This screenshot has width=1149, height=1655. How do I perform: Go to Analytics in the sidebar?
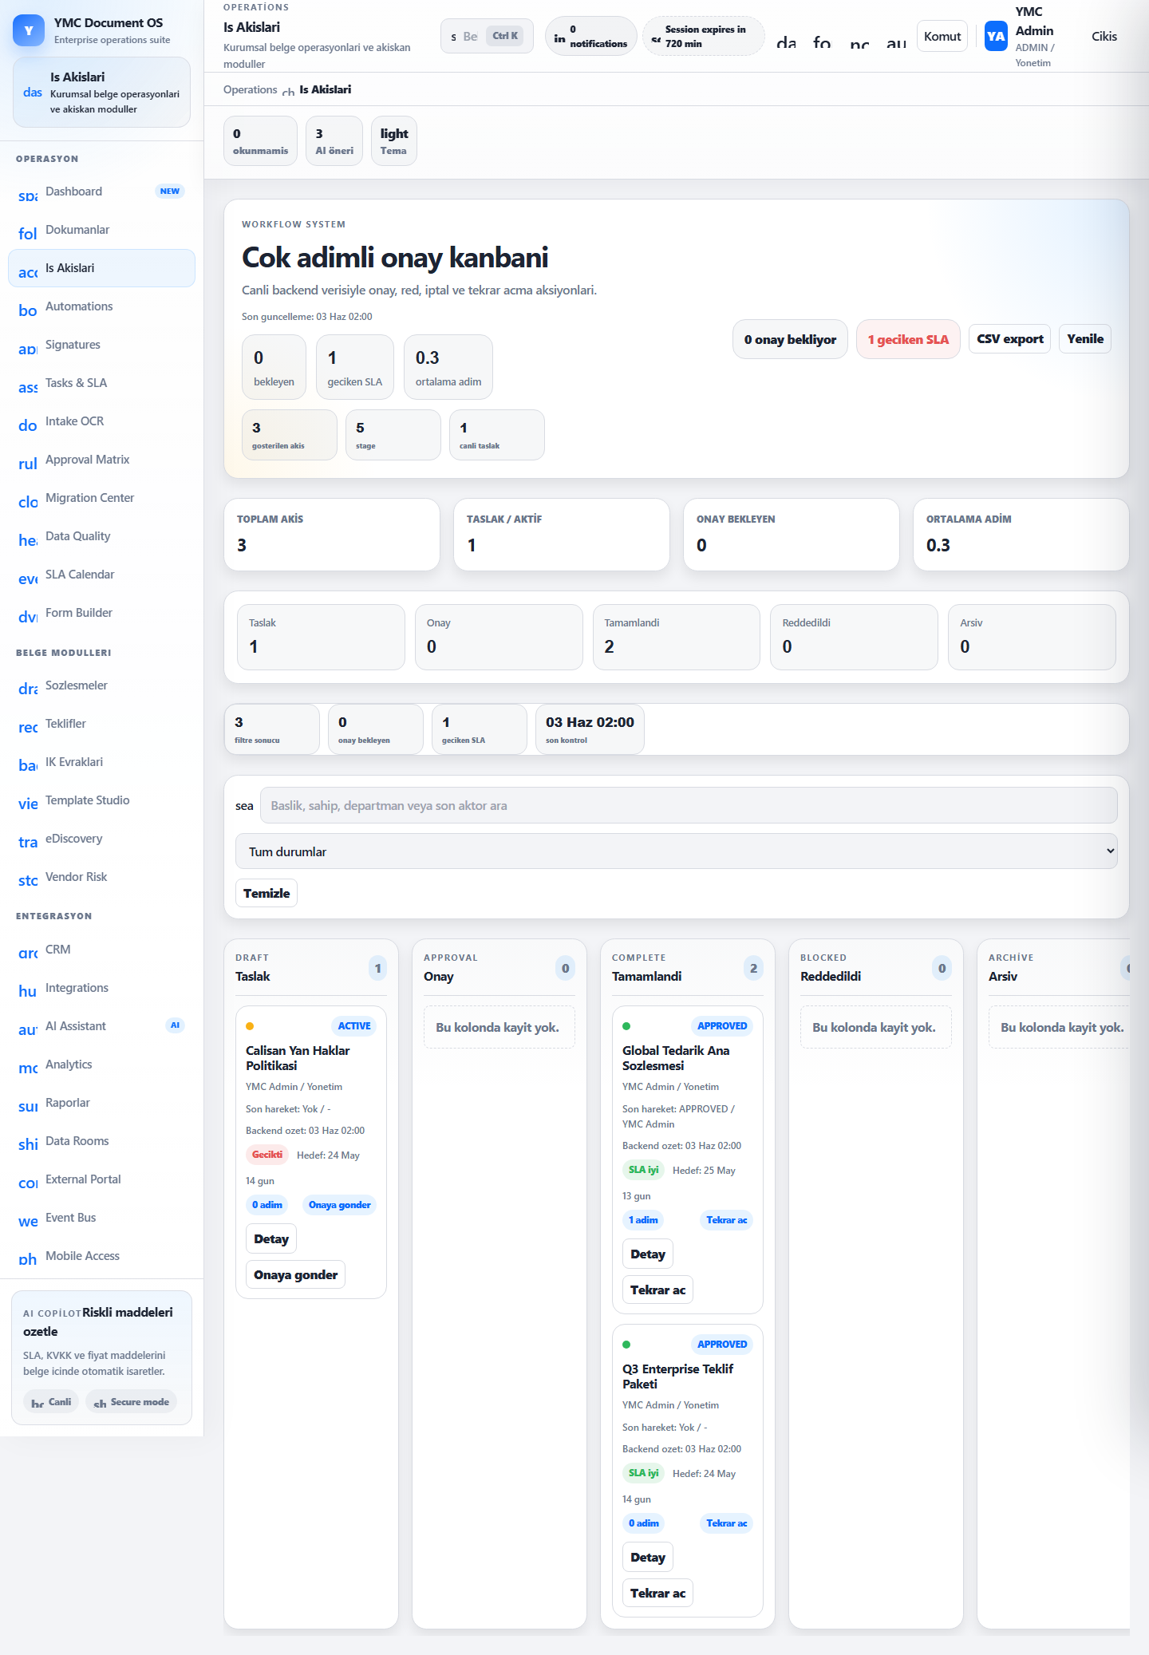coord(101,1064)
